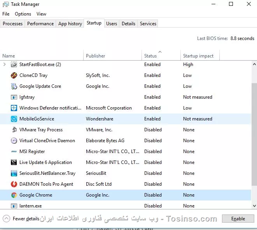Select the VMware Tray Process entry name
This screenshot has width=257, height=230.
[41, 130]
